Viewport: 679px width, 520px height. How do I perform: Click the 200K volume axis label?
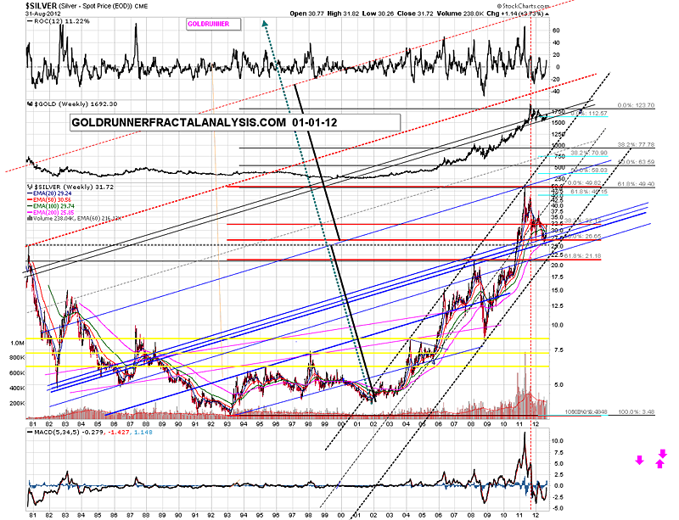coord(17,404)
